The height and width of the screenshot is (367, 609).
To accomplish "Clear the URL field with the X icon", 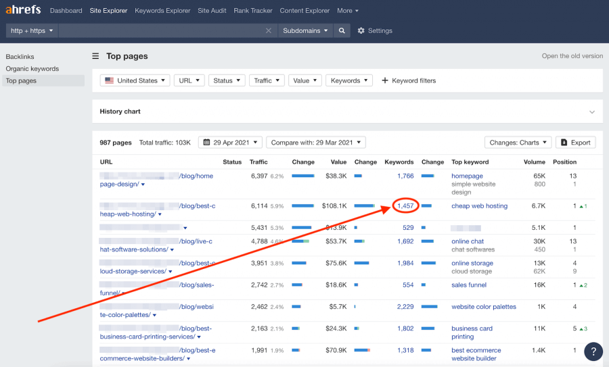I will [269, 30].
